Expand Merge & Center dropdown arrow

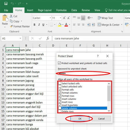pyautogui.click(x=122, y=25)
